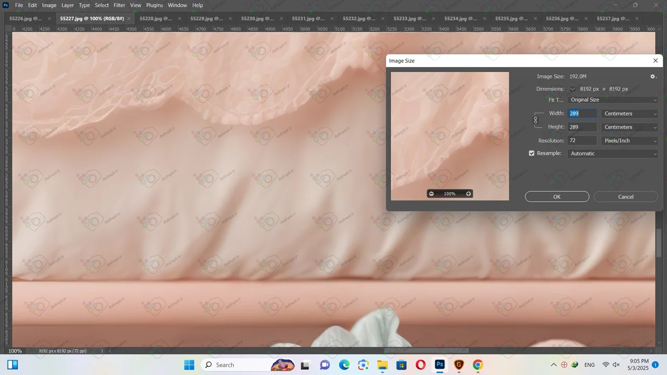Open the Width units Centimeters dropdown
The image size is (667, 375).
click(630, 114)
